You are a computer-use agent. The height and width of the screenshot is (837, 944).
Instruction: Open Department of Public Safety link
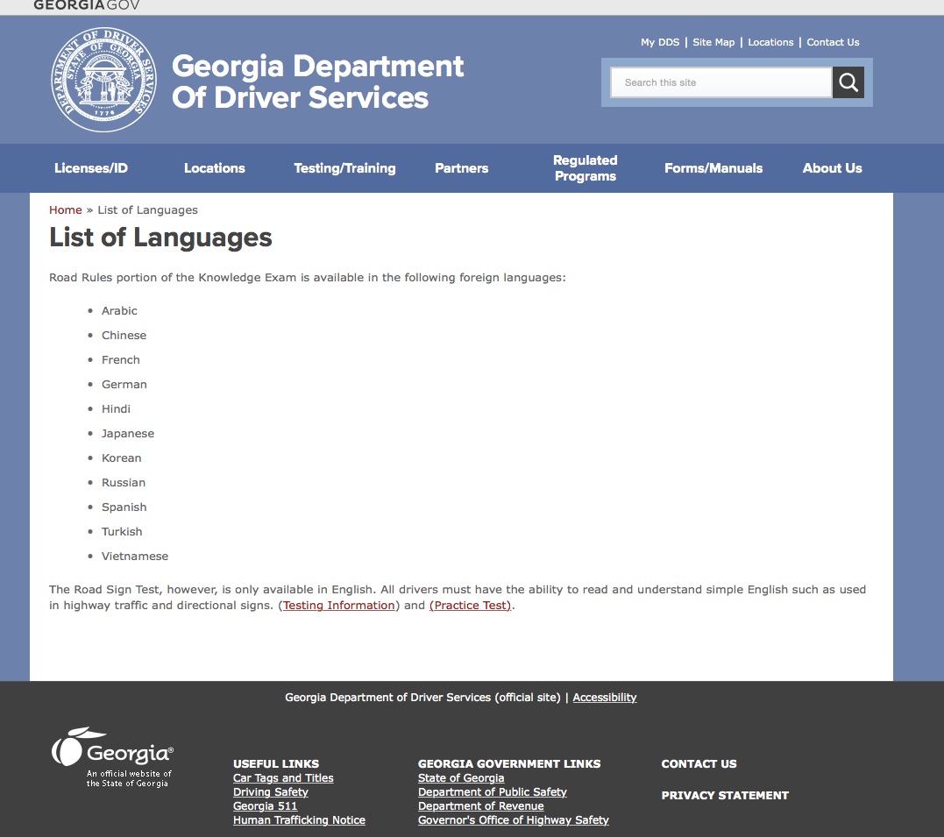493,791
